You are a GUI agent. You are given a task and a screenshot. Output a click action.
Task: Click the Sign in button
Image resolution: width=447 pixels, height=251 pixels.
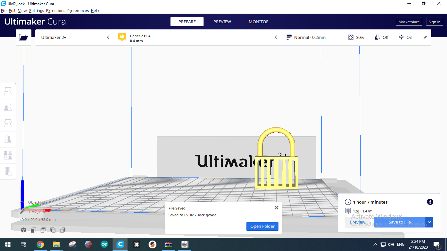pyautogui.click(x=434, y=22)
